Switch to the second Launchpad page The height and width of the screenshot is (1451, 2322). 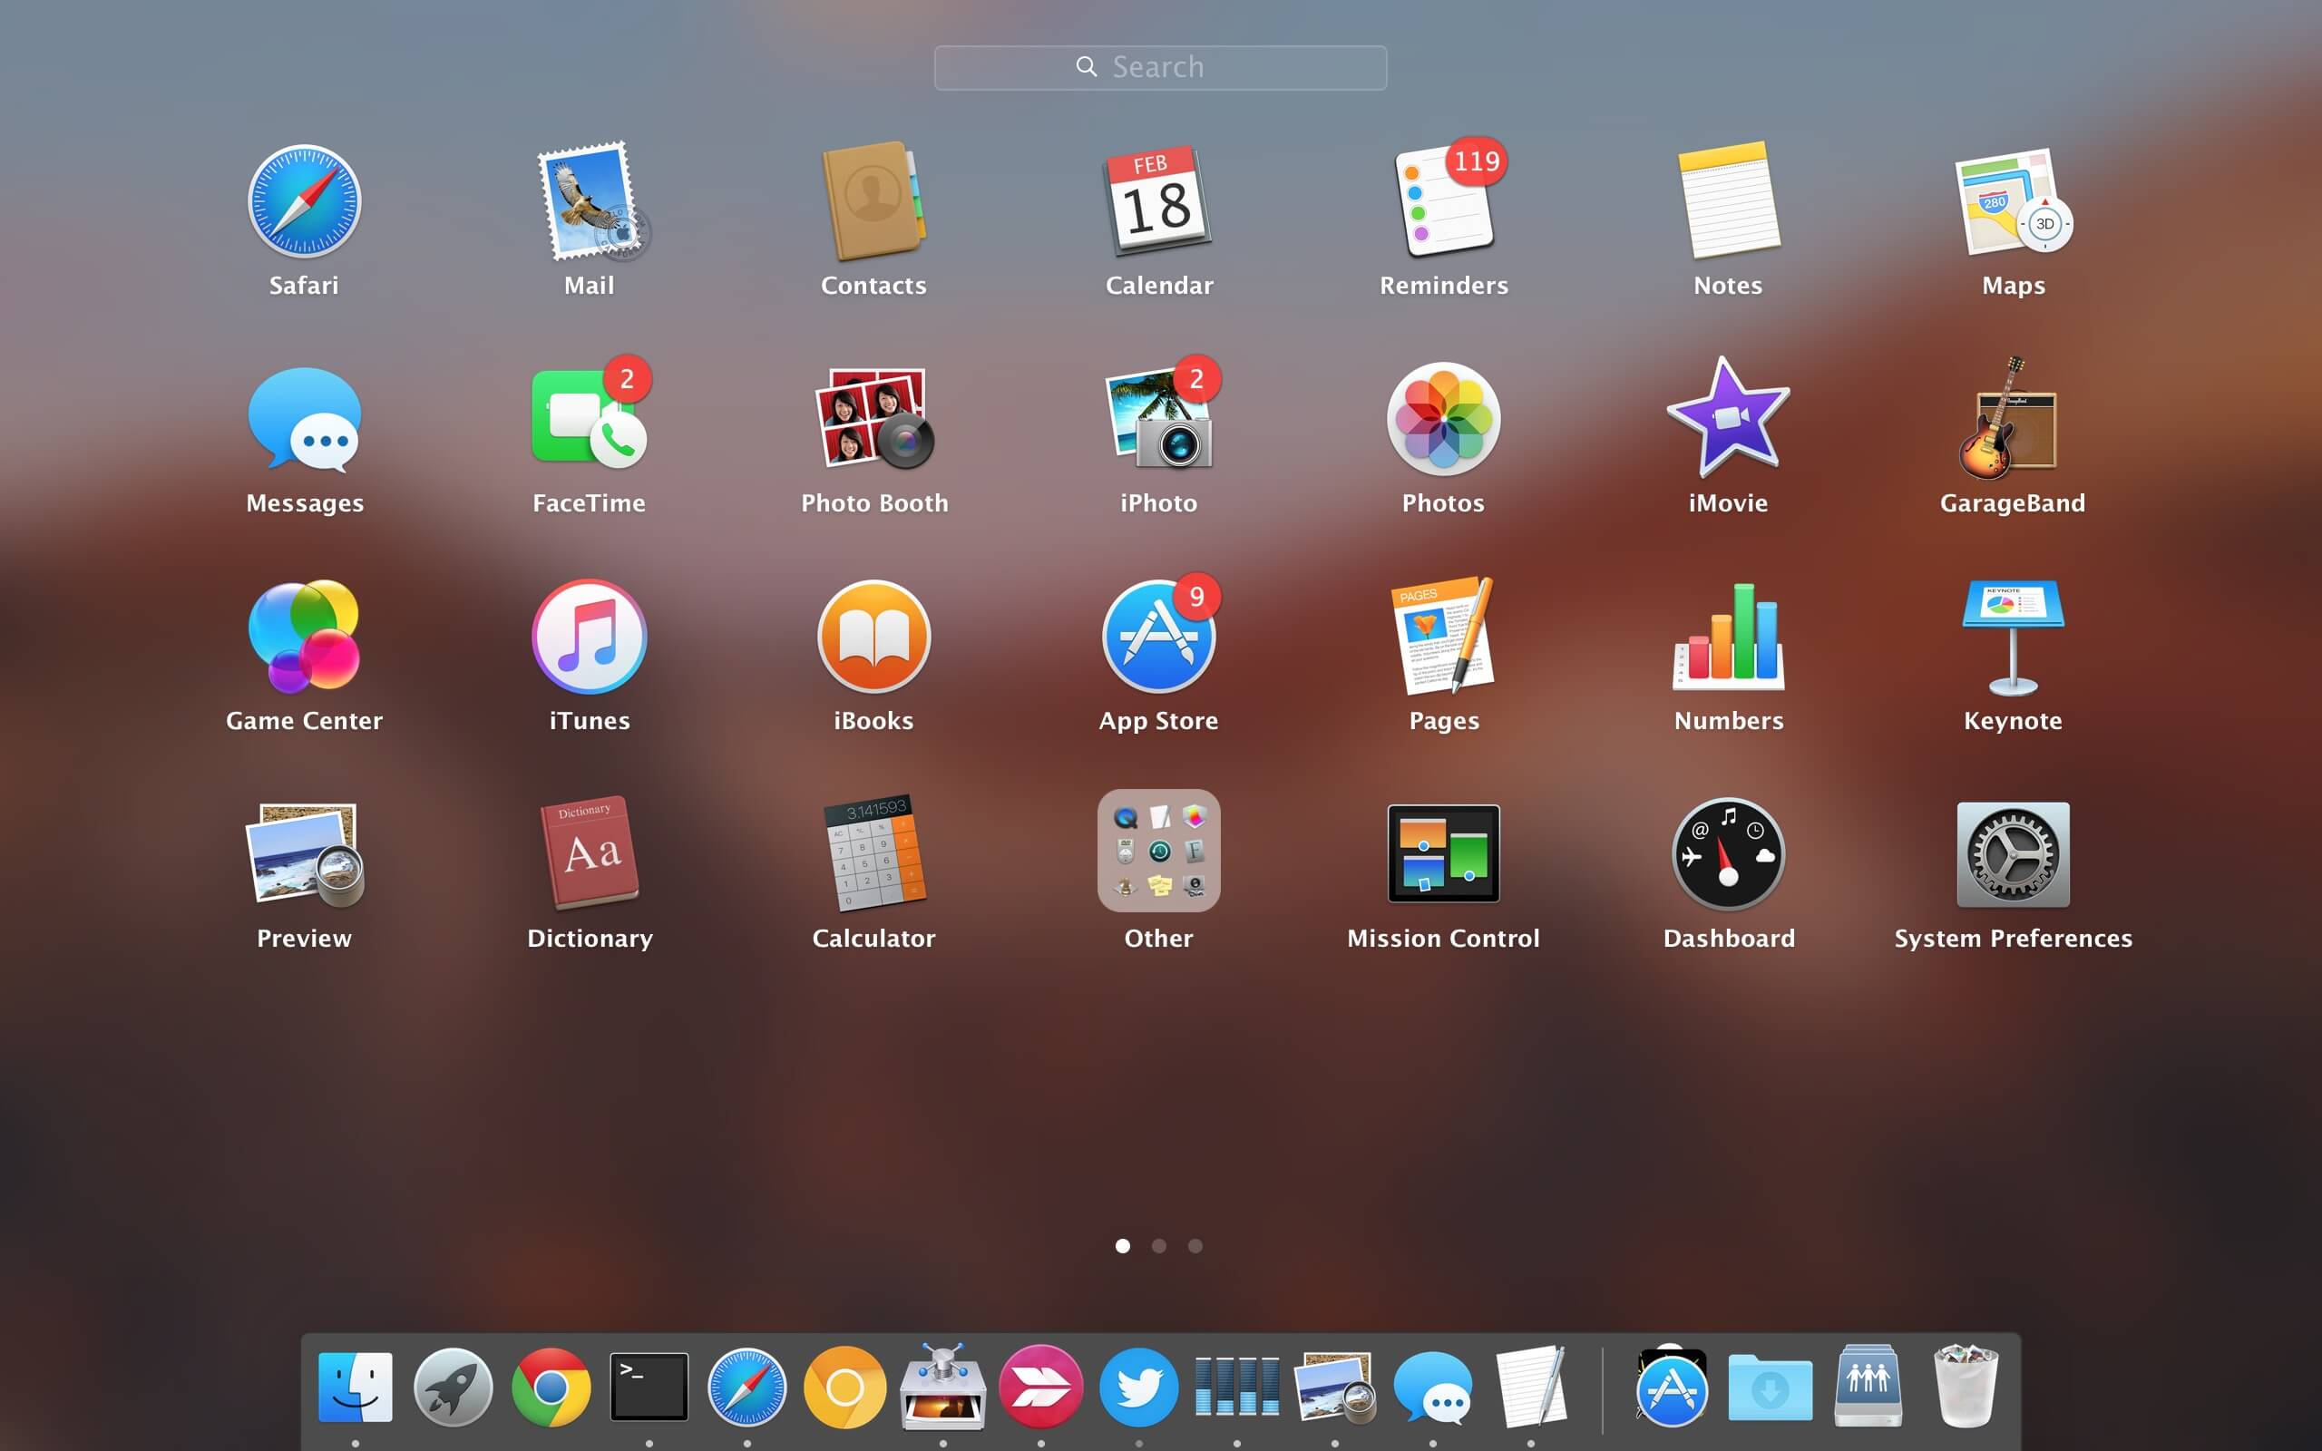pos(1159,1244)
